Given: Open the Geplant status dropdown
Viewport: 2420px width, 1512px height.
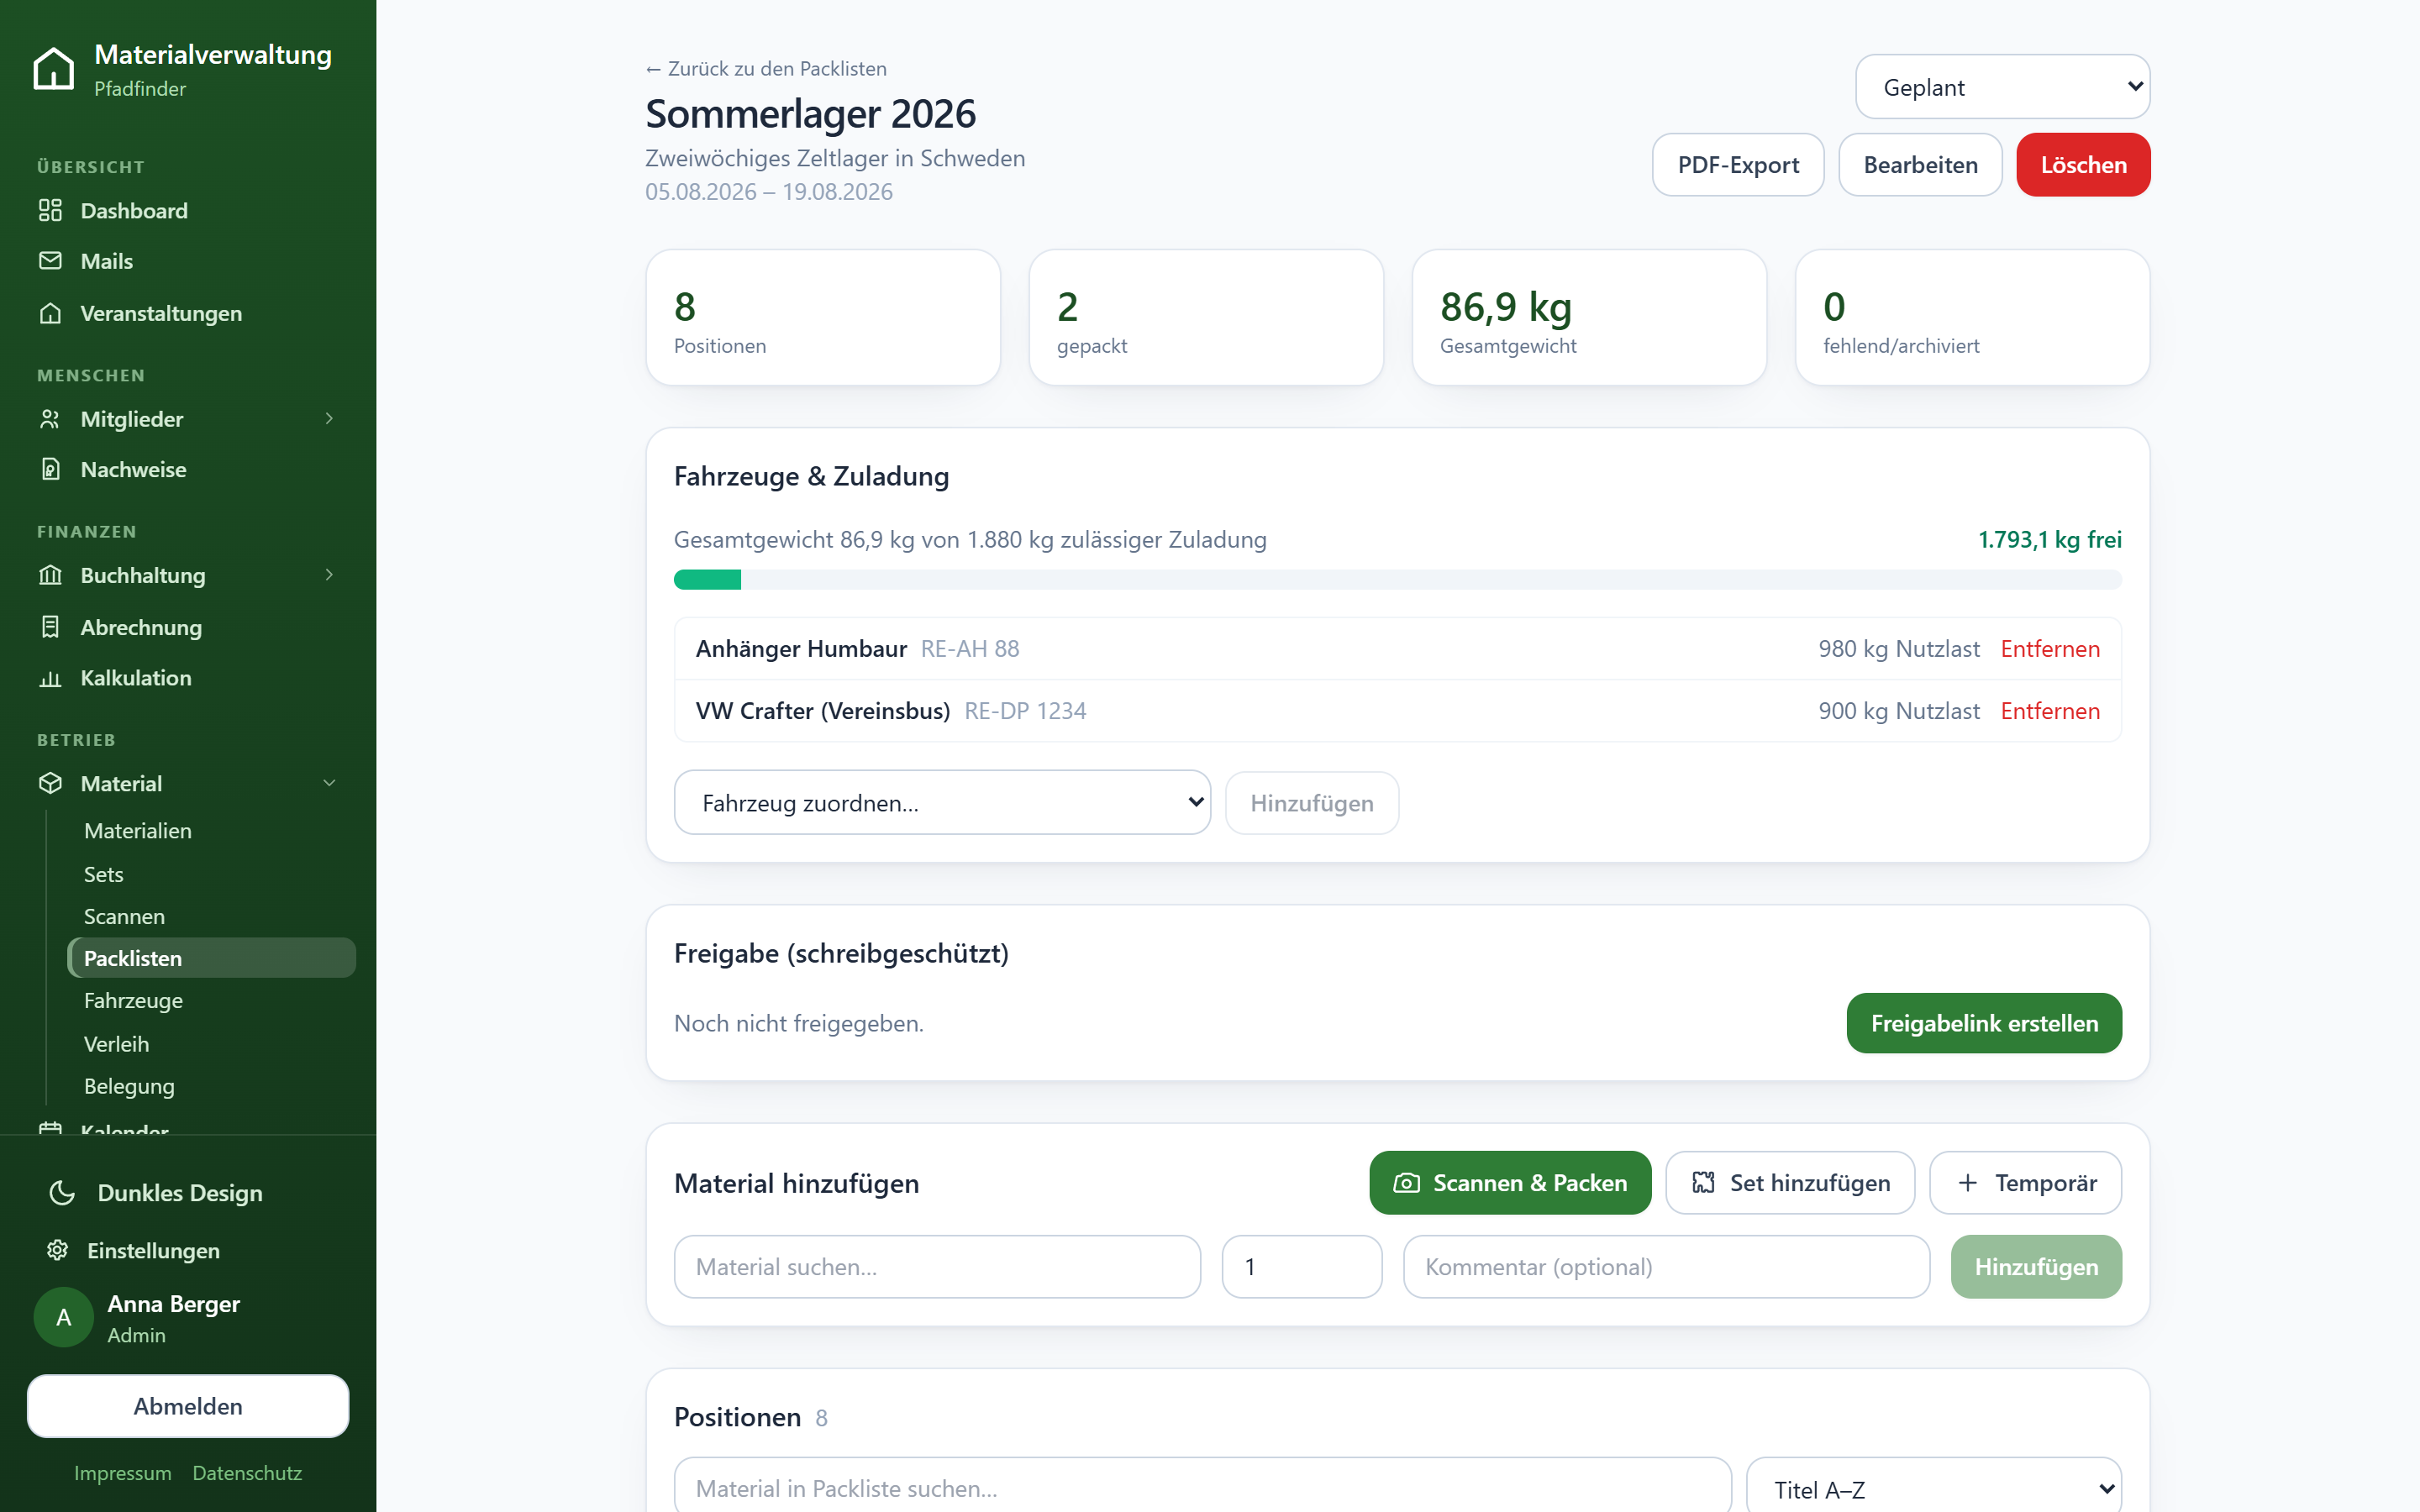Looking at the screenshot, I should click(x=2002, y=87).
